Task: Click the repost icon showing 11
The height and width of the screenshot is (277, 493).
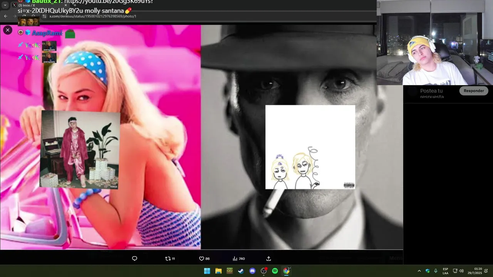Action: click(170, 259)
